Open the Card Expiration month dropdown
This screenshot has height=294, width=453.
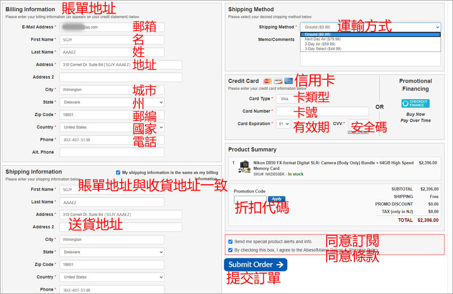283,124
